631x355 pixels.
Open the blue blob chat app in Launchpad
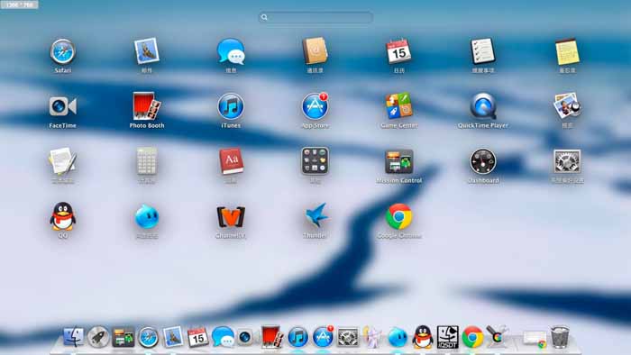pos(146,217)
